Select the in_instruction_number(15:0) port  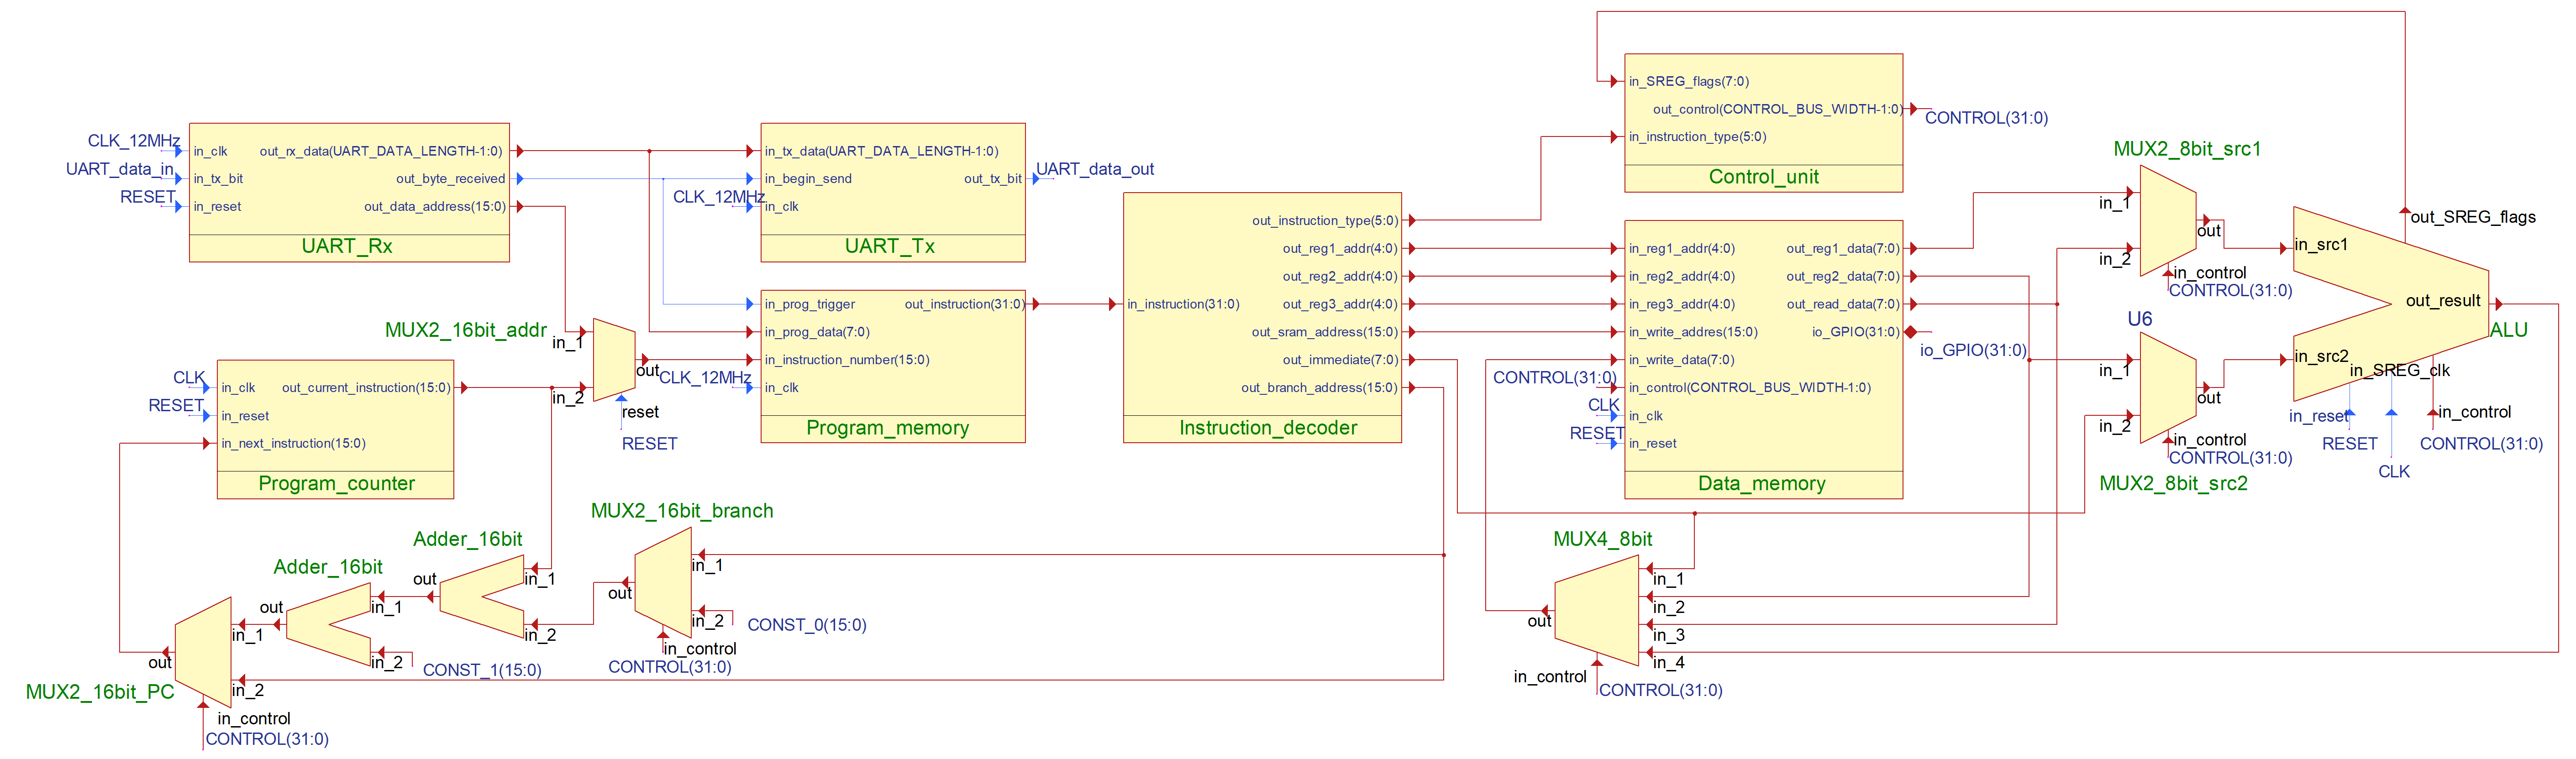(x=846, y=360)
